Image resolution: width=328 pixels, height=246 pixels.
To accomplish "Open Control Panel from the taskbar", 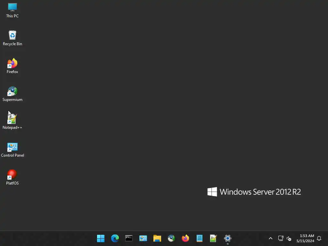I will [143, 238].
